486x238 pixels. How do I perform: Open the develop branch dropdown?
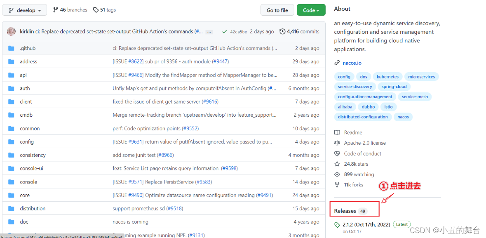point(25,10)
